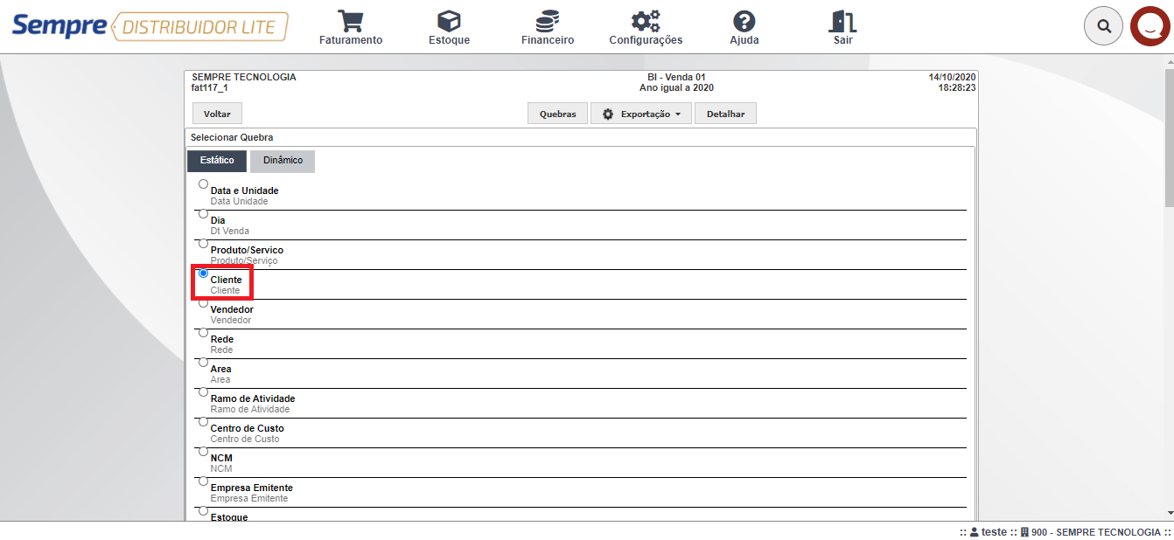Click the Sair door icon

coord(843,21)
